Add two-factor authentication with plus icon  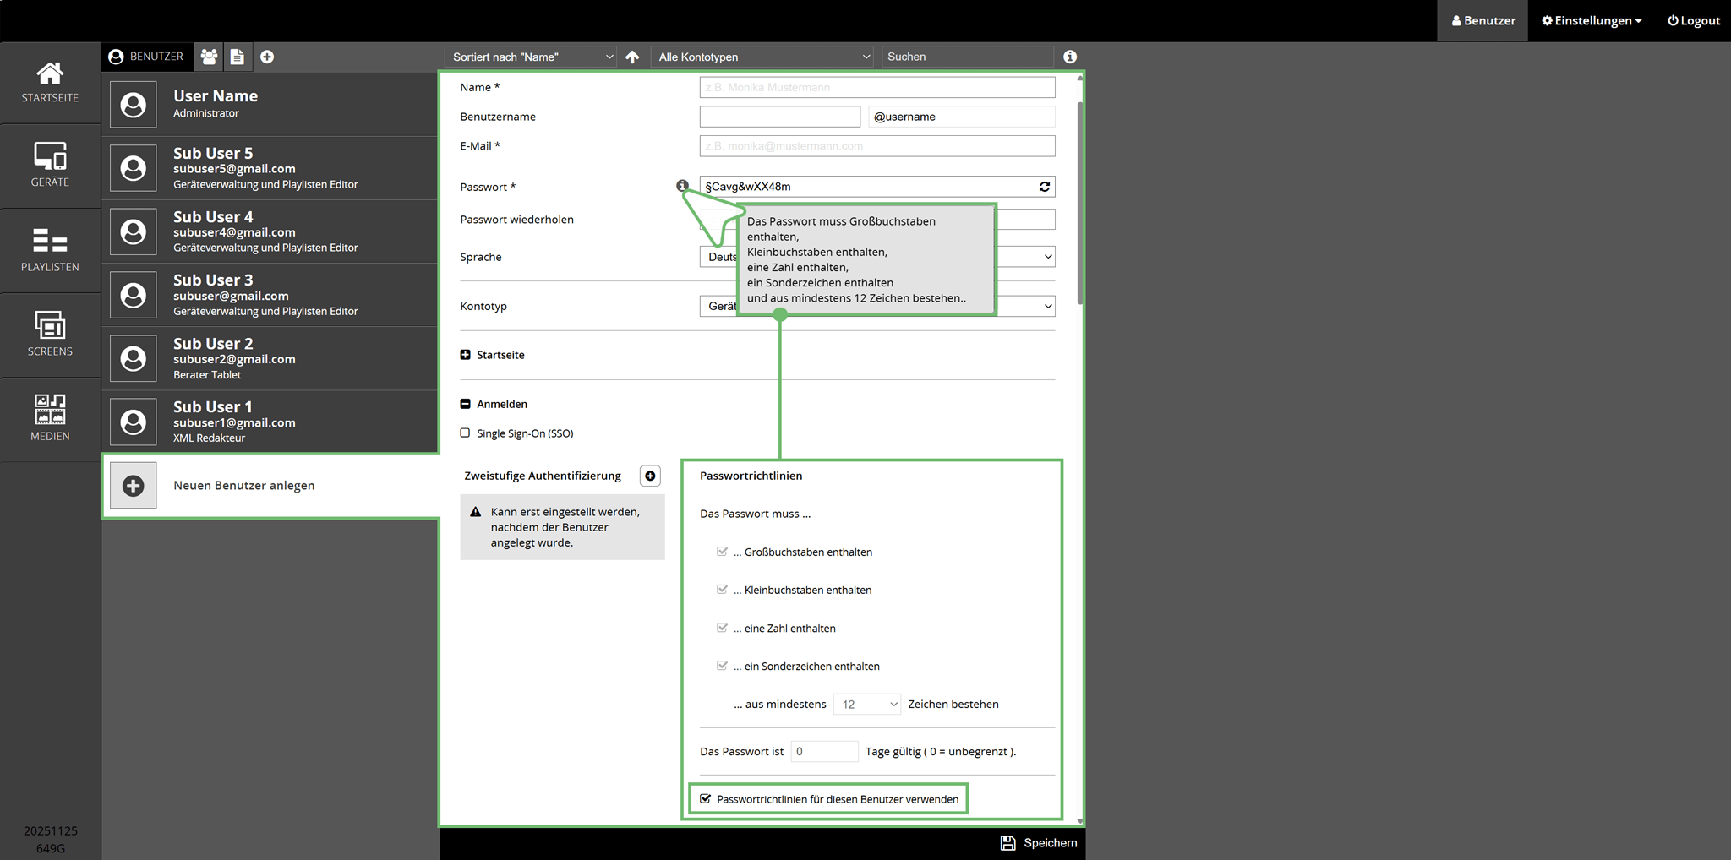pyautogui.click(x=650, y=476)
